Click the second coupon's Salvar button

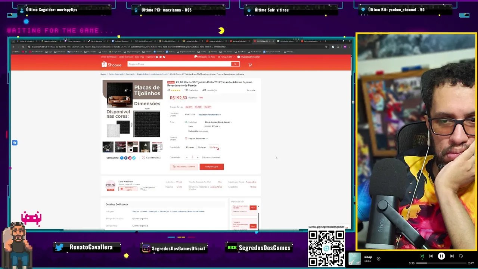[x=253, y=226]
